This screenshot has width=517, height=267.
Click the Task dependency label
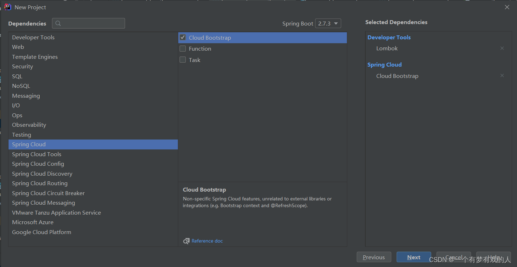pos(195,60)
